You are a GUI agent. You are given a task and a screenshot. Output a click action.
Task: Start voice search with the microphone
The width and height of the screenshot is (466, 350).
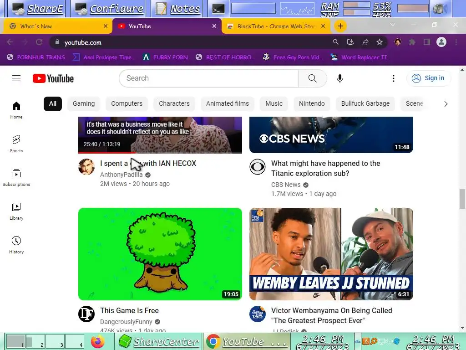tap(339, 78)
